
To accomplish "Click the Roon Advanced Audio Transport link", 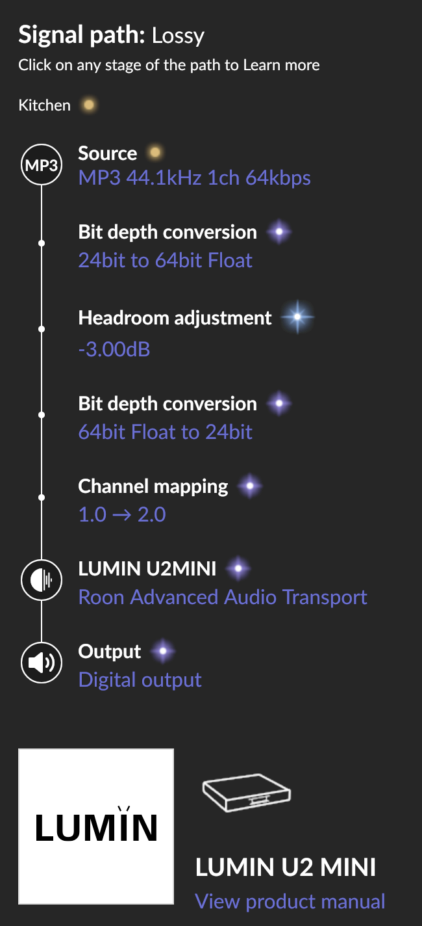I will [223, 597].
